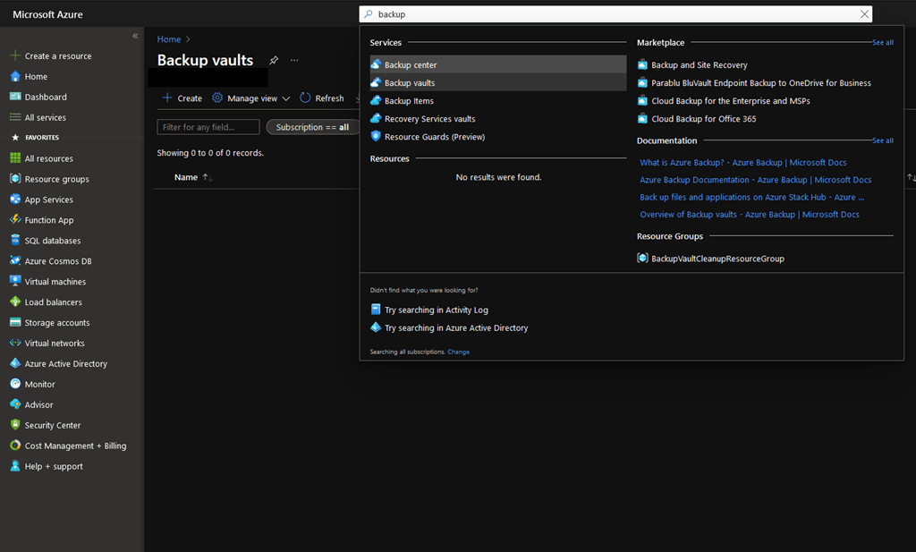Click Try searching in Azure Active Directory
The height and width of the screenshot is (552, 916).
click(x=449, y=327)
